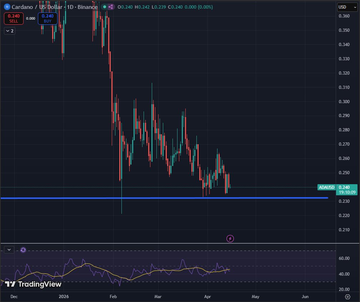Click the Feb label on the time axis

pos(113,297)
